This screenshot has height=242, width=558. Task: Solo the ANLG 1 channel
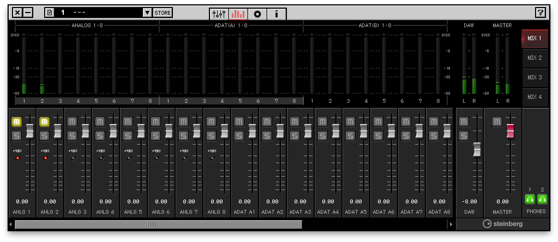[16, 135]
